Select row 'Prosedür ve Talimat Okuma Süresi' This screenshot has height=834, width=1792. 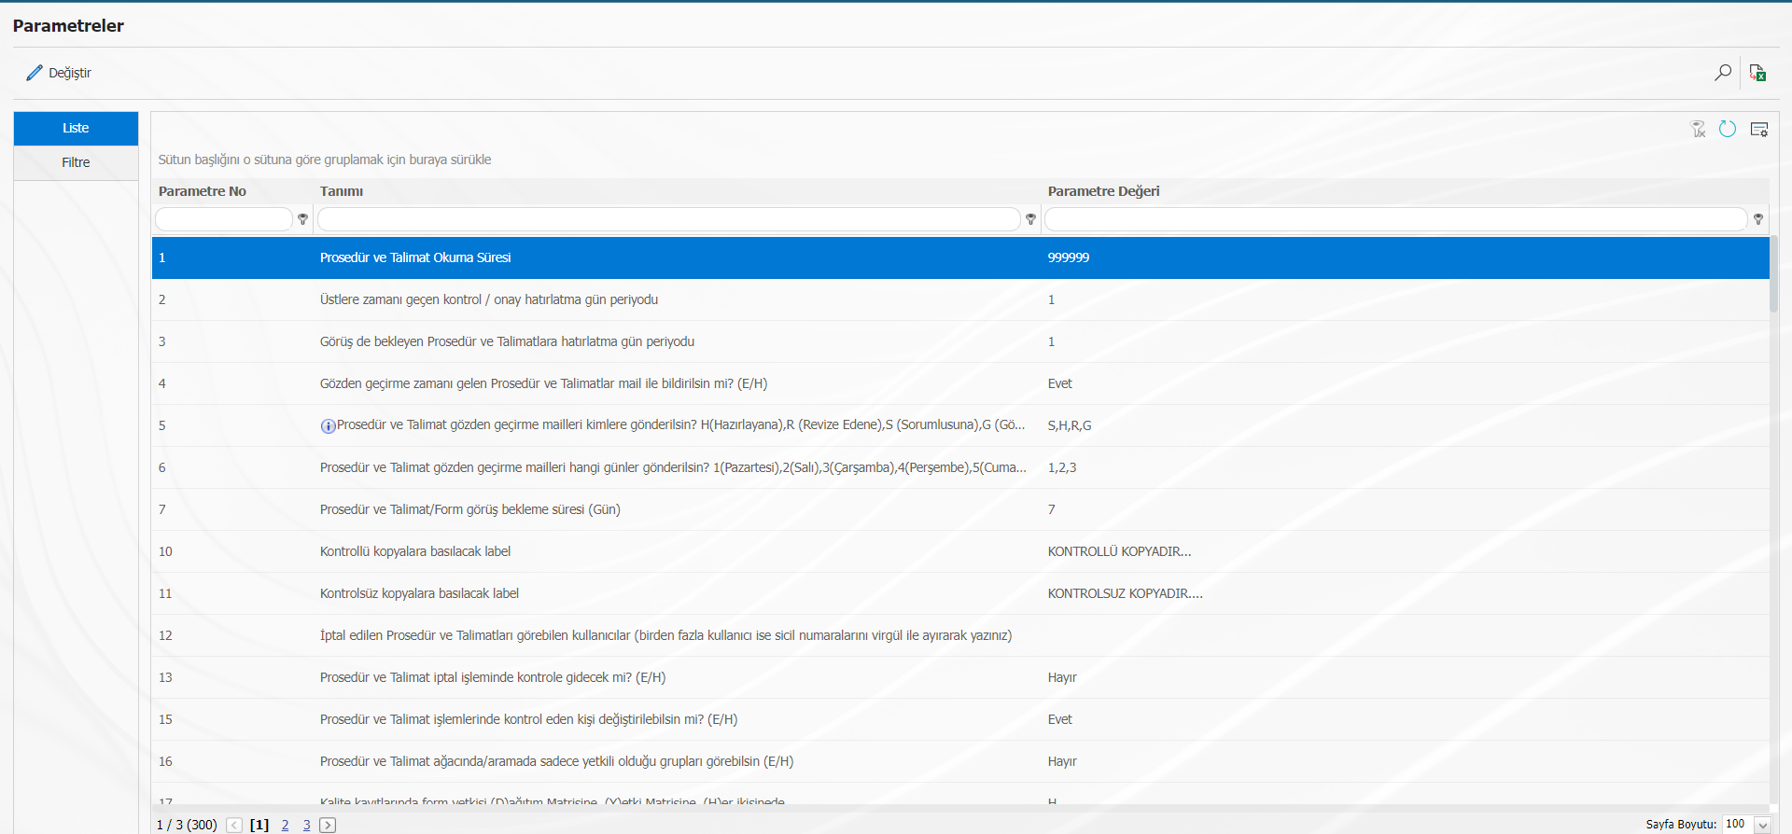pyautogui.click(x=960, y=257)
